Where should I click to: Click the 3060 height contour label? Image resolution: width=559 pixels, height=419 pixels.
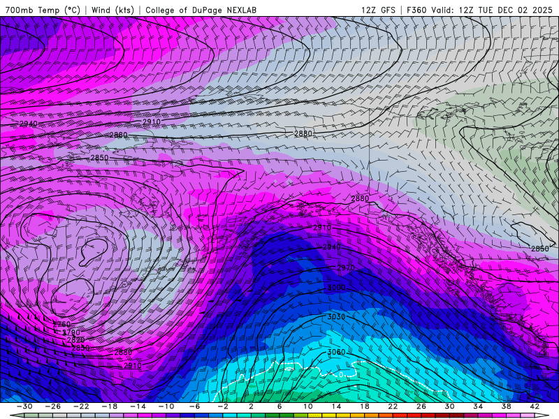[x=337, y=352]
